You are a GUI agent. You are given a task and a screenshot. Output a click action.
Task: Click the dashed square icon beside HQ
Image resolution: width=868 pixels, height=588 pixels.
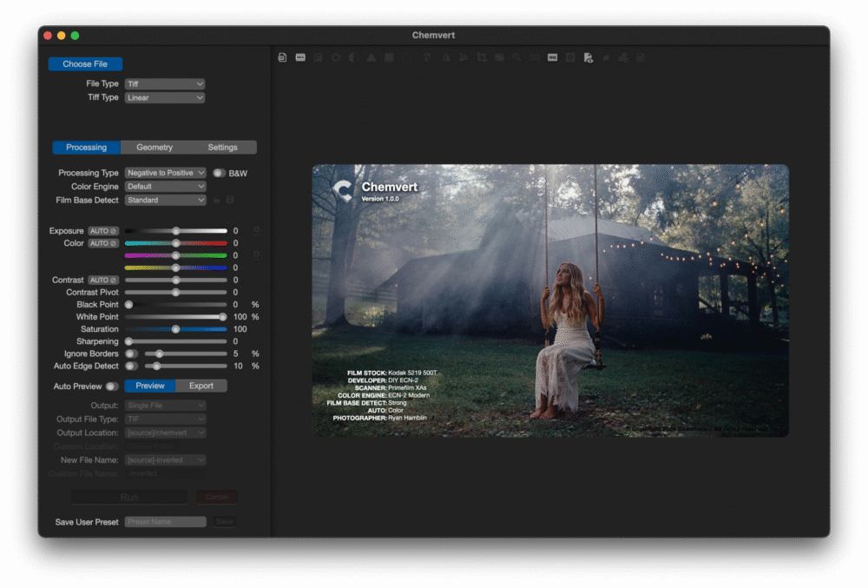tap(570, 57)
